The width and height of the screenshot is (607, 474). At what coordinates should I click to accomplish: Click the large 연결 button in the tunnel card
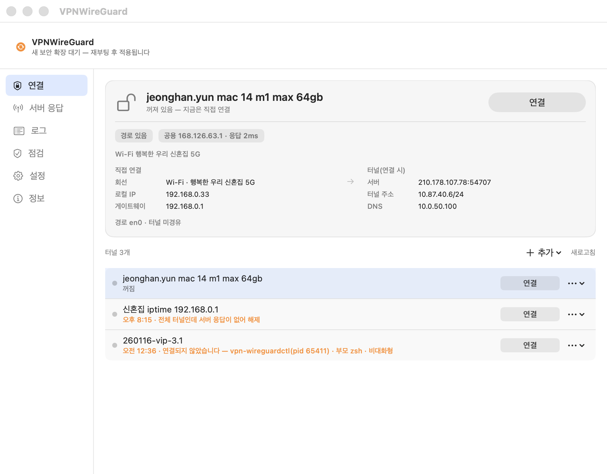click(537, 102)
